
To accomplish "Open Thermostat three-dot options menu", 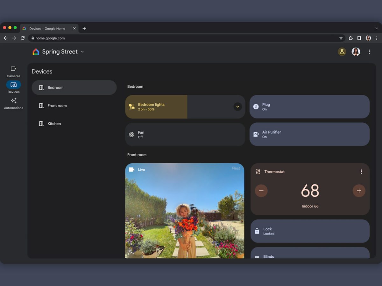I will tap(361, 172).
